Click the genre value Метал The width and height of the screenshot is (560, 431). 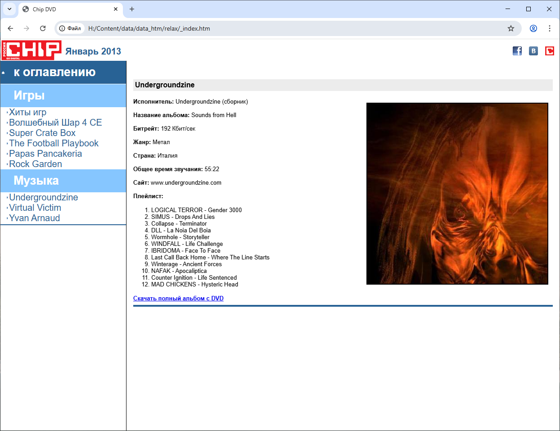[161, 142]
